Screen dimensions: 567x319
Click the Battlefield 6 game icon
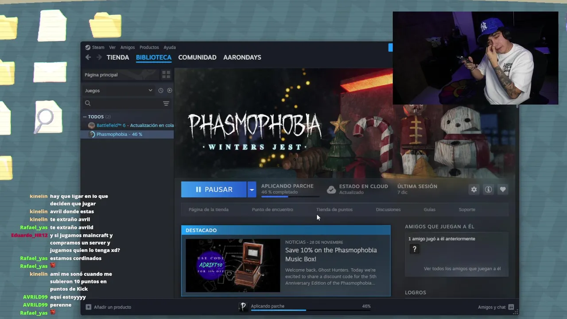click(91, 125)
